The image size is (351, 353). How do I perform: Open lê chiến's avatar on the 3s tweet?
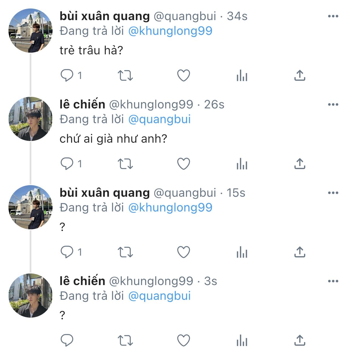point(31,296)
